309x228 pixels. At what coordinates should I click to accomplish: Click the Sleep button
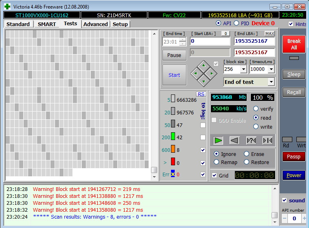click(x=294, y=74)
